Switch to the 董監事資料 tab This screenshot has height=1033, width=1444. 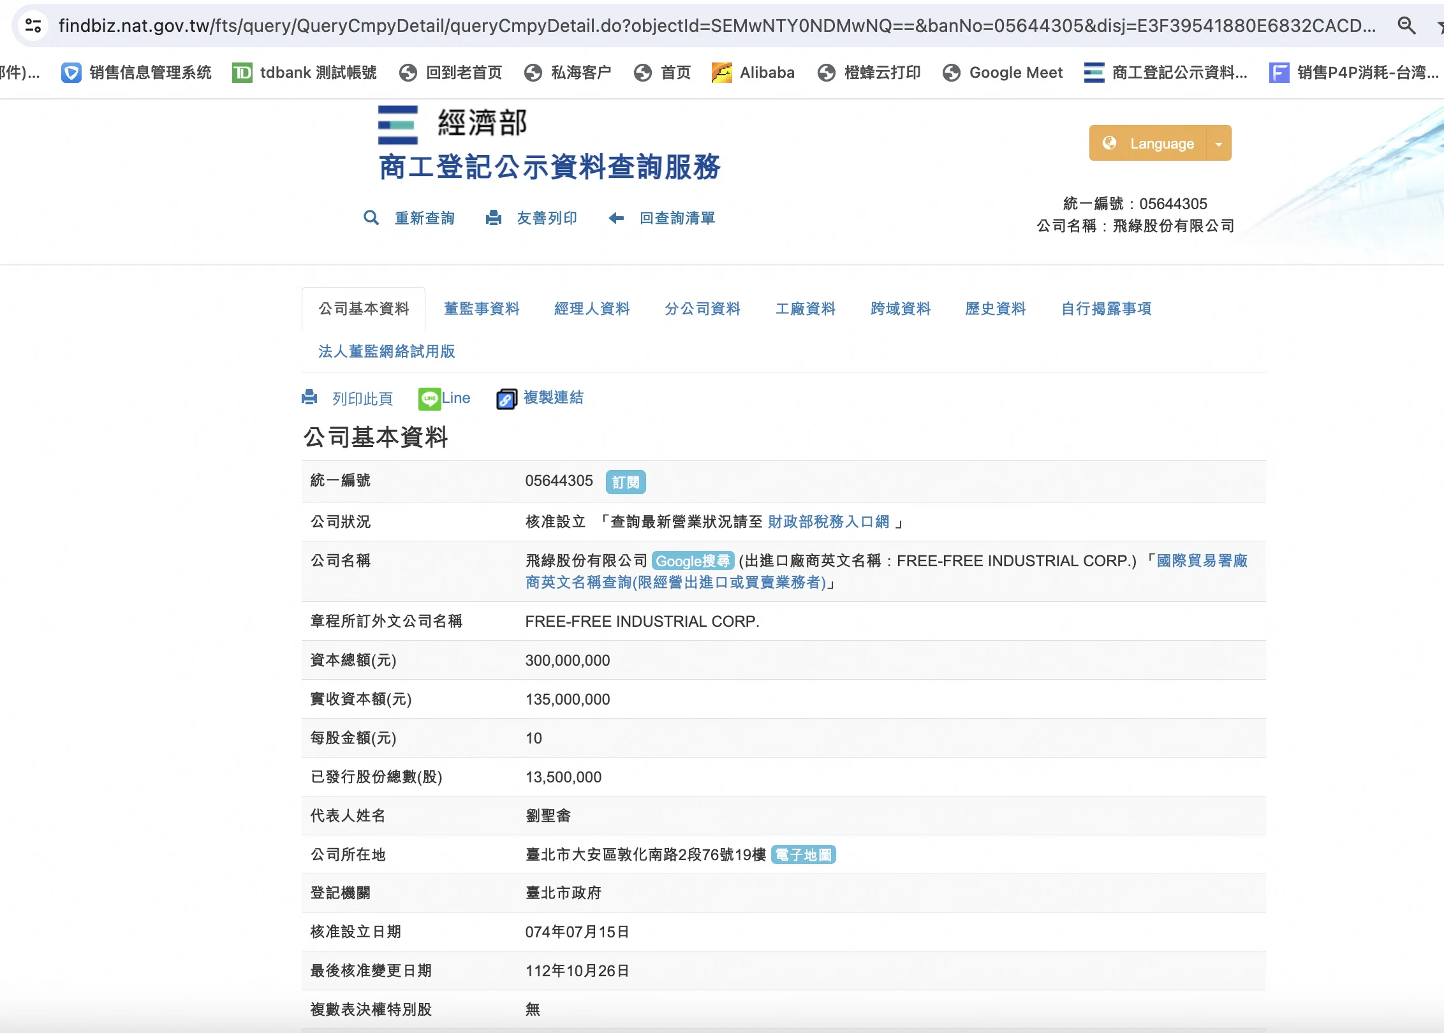482,309
